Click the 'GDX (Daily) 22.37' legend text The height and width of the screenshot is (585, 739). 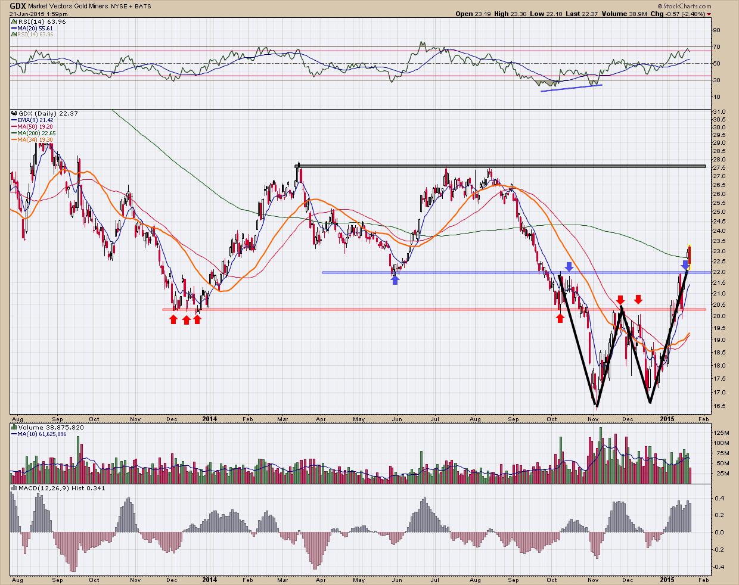49,113
